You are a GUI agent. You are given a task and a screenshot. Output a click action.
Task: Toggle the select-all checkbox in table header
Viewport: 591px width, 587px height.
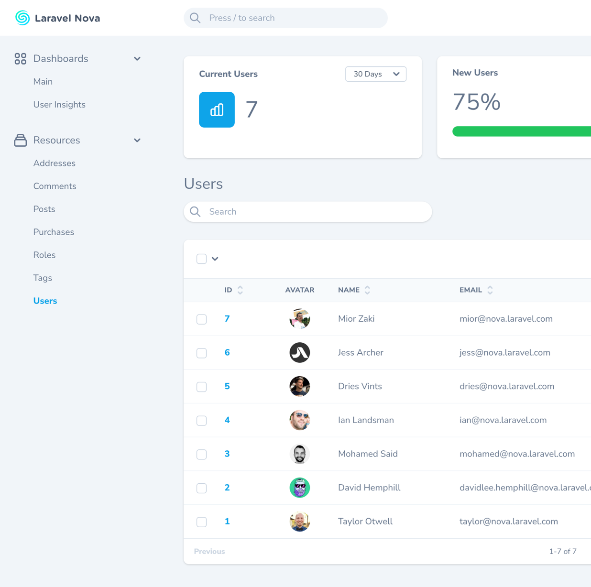pos(202,259)
